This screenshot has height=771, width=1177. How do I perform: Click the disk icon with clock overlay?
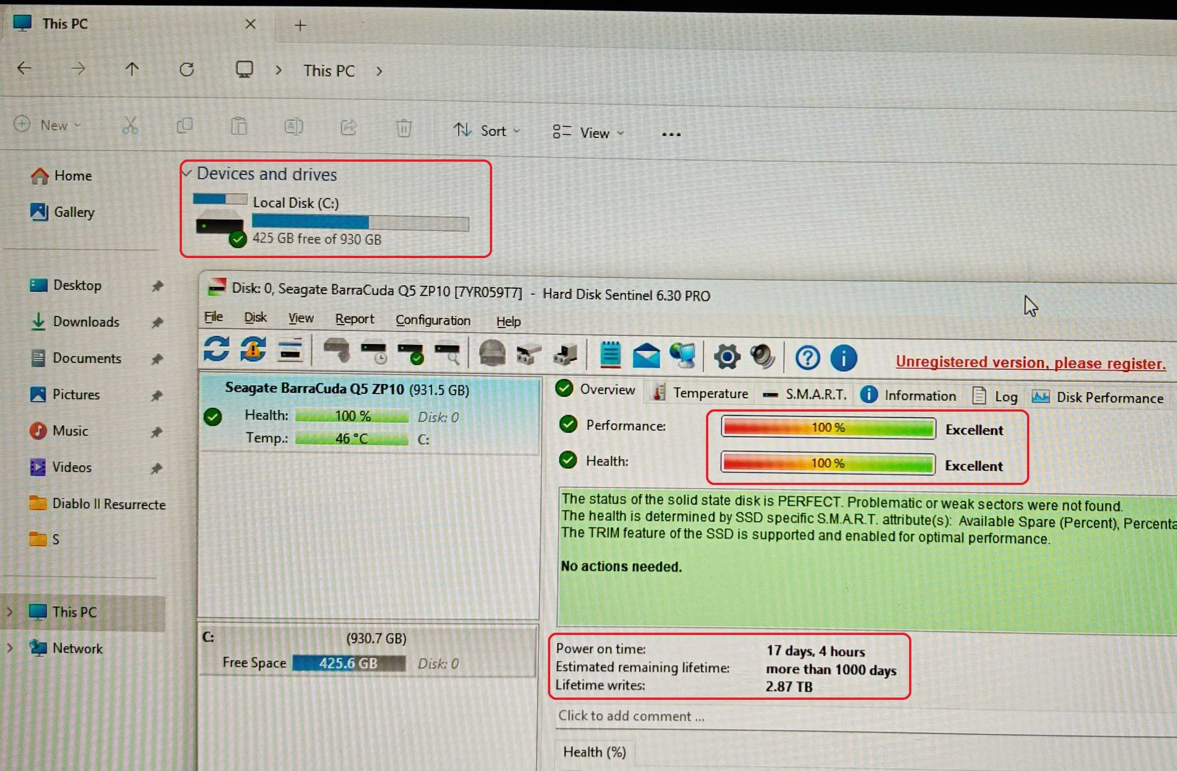(374, 352)
